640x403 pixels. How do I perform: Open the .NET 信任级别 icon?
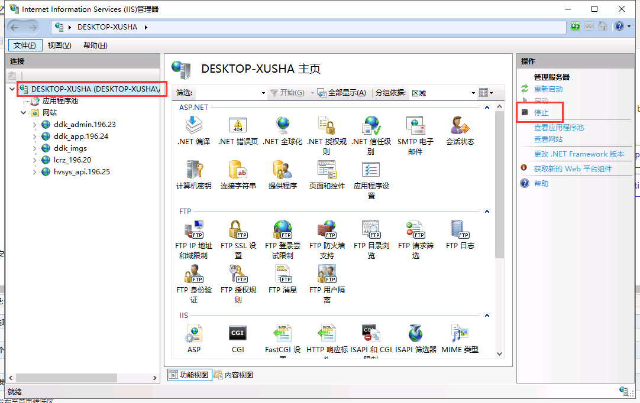(371, 125)
